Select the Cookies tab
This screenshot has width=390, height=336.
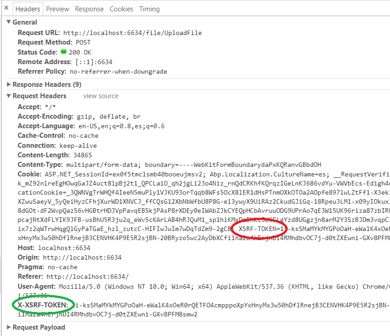[x=121, y=9]
